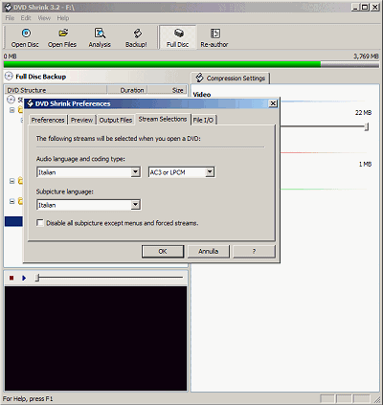Screen dimensions: 383x405
Task: Click the Open Disc toolbar icon
Action: (26, 34)
